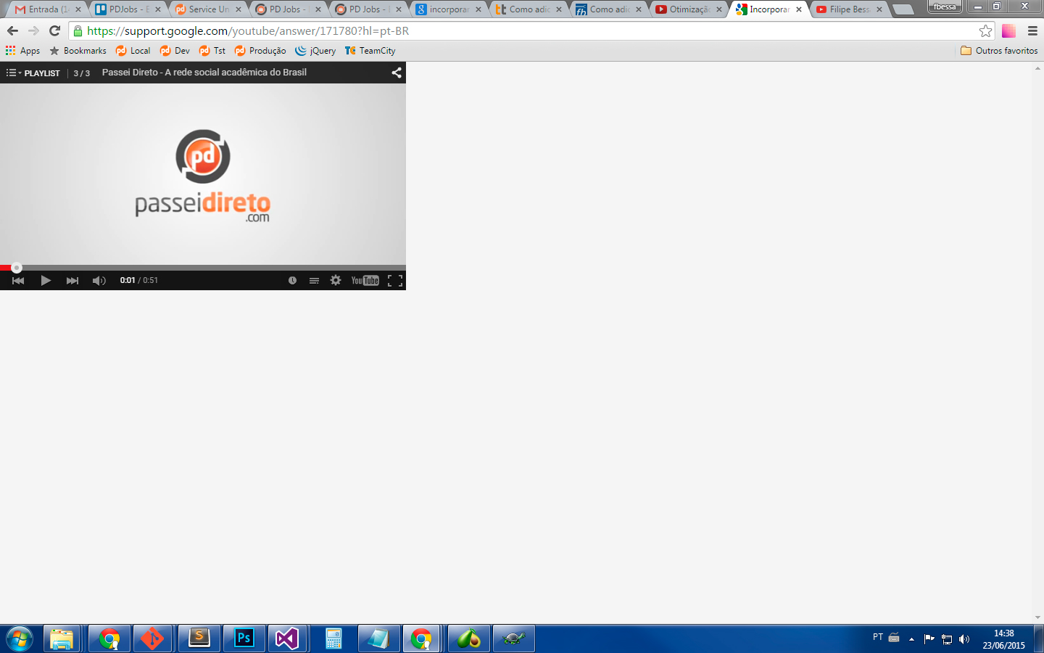Mute the video volume
Viewport: 1044px width, 653px height.
pos(99,281)
